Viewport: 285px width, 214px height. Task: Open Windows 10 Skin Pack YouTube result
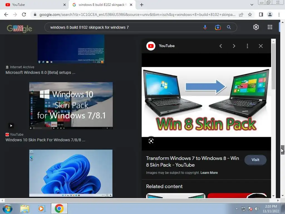click(x=45, y=140)
